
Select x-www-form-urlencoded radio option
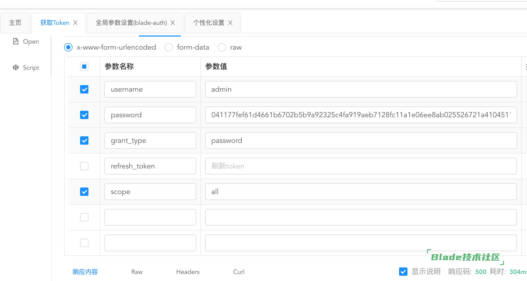click(x=68, y=47)
